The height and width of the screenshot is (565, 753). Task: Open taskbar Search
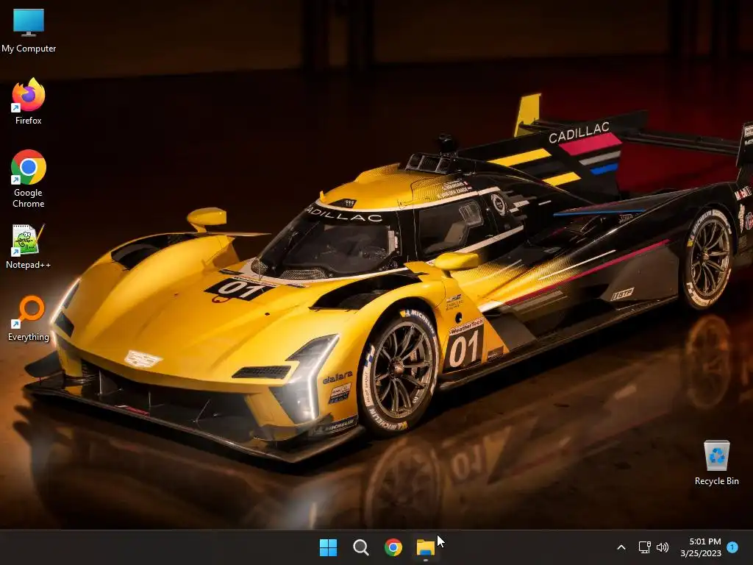click(x=360, y=547)
